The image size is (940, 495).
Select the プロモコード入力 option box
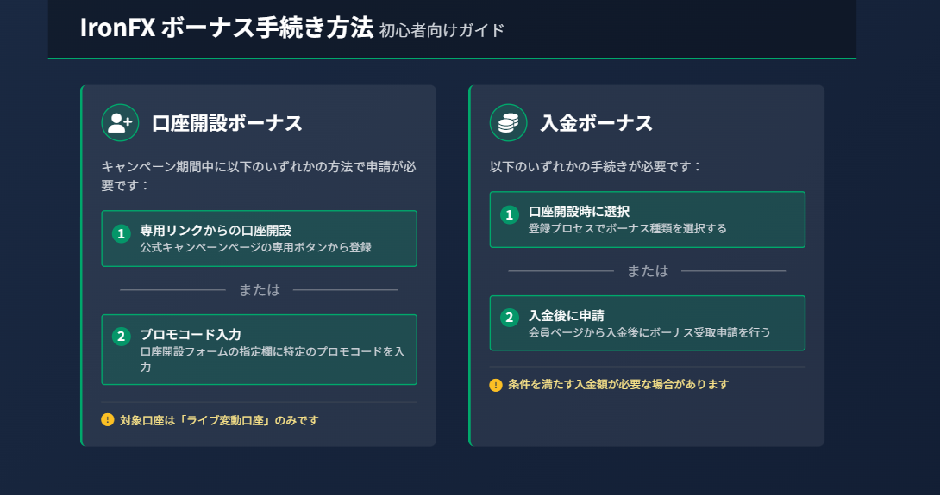[259, 350]
